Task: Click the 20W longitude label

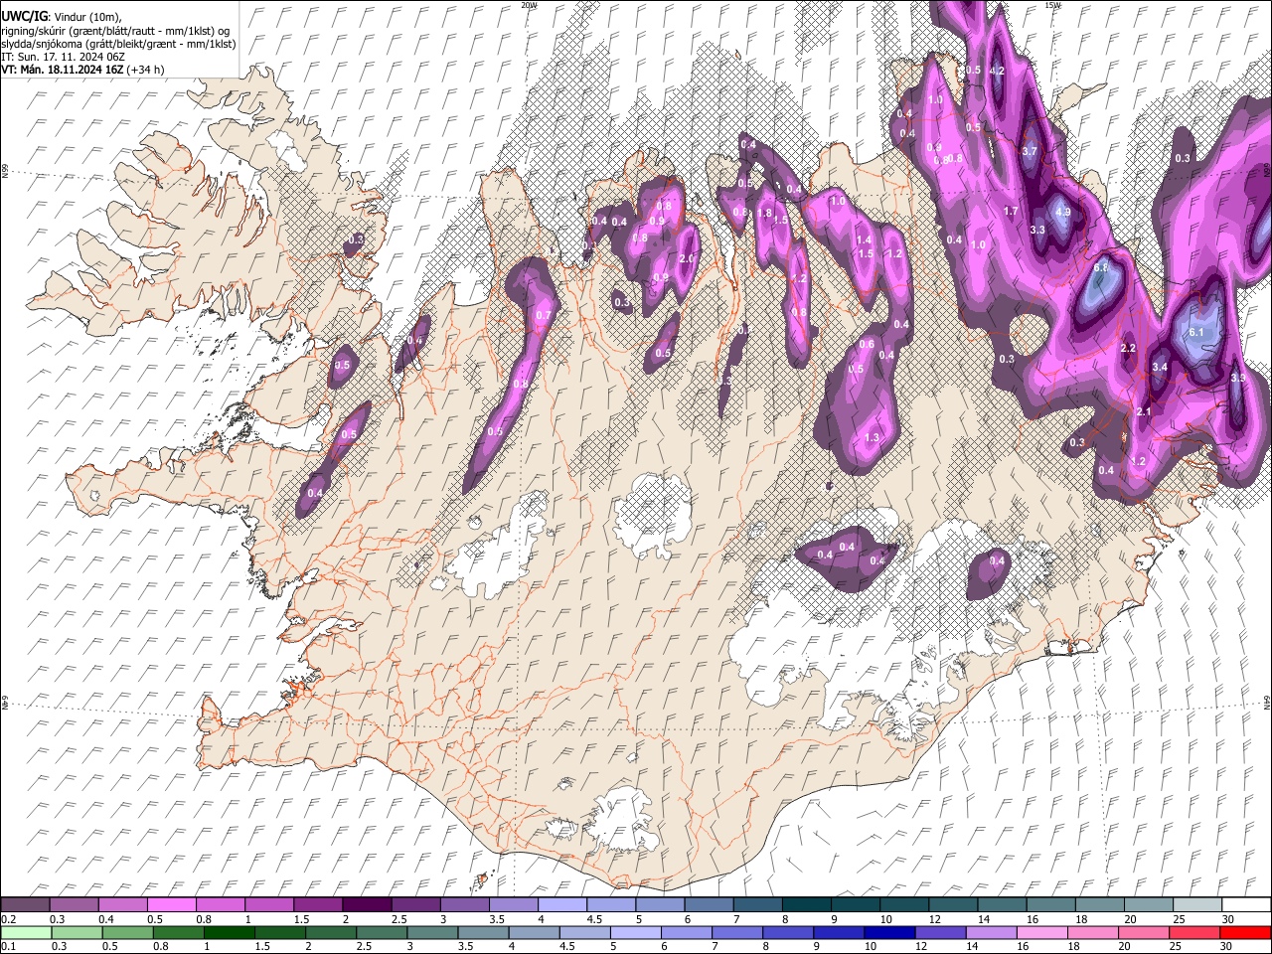Action: pos(529,5)
